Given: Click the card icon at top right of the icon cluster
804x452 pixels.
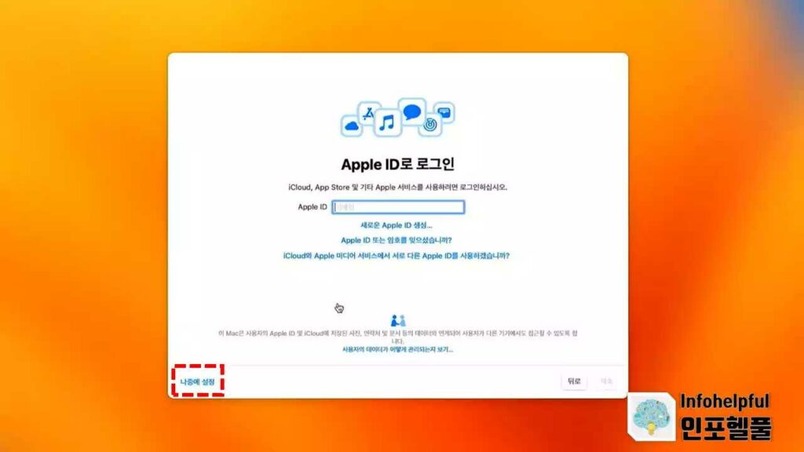Looking at the screenshot, I should point(444,112).
